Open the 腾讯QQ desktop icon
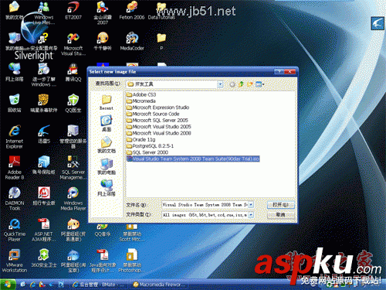The height and width of the screenshot is (290, 386). pyautogui.click(x=73, y=73)
